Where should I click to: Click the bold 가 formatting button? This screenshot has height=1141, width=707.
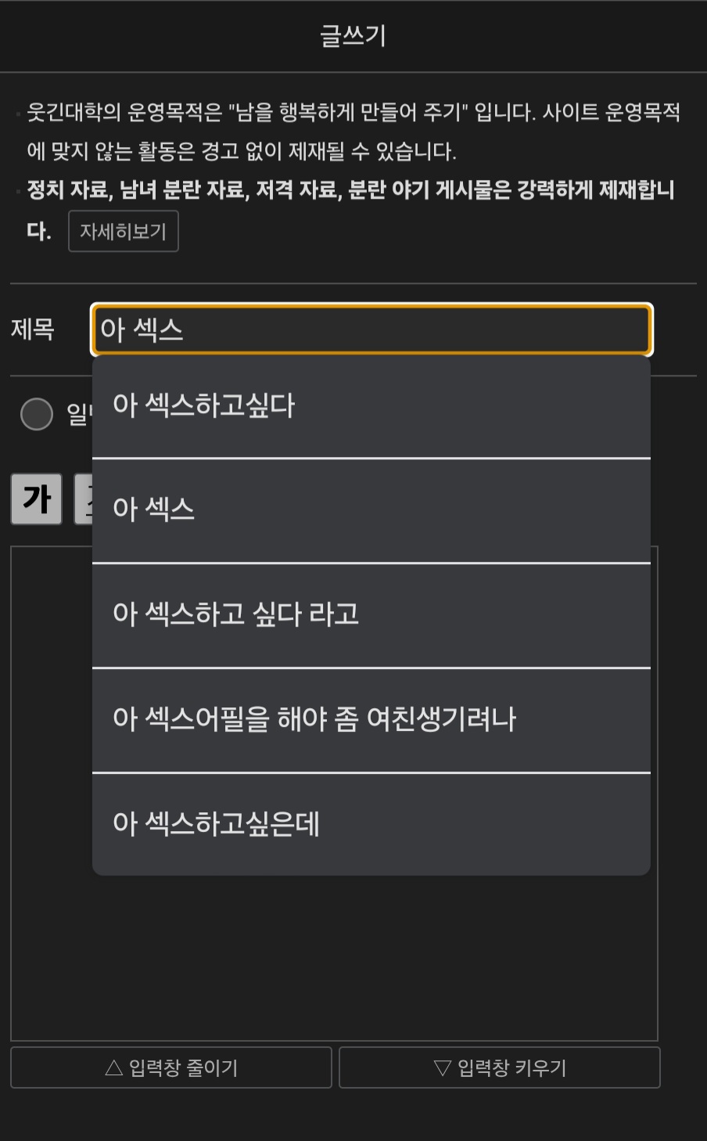[36, 499]
